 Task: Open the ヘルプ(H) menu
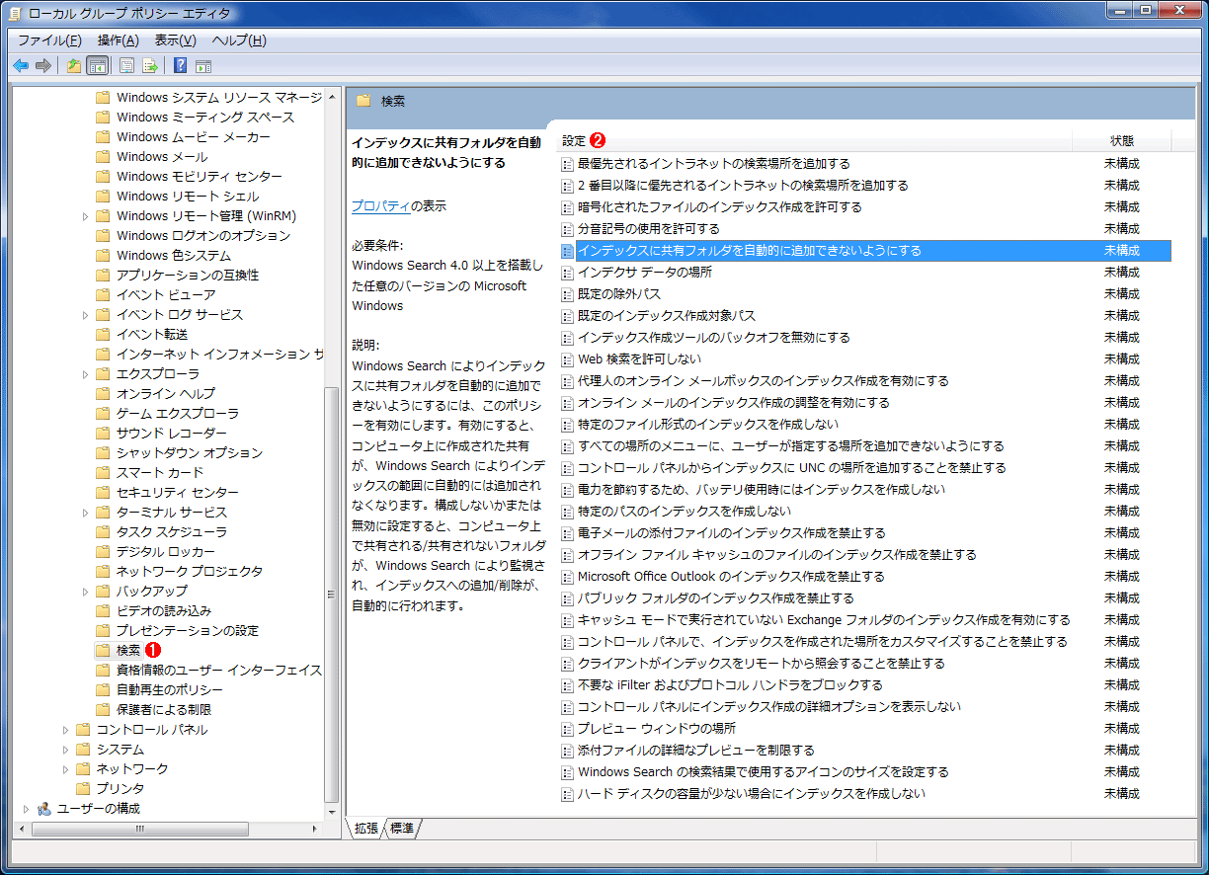click(240, 40)
